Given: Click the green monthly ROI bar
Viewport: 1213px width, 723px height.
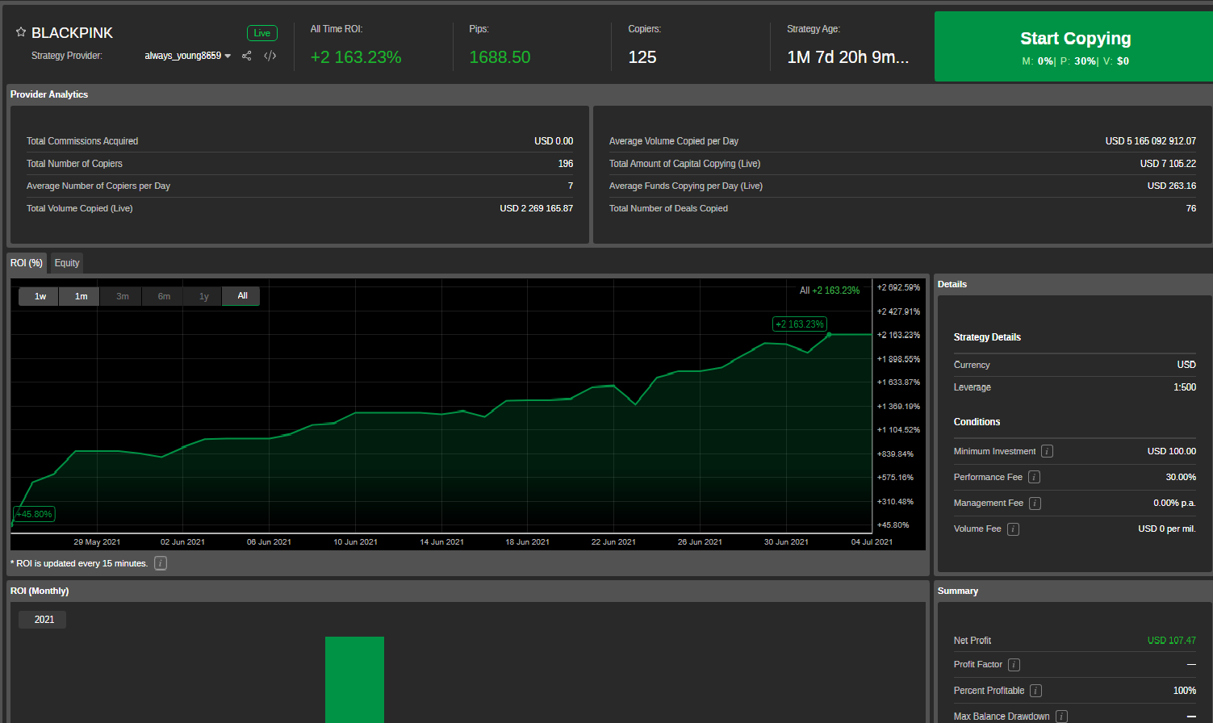Looking at the screenshot, I should [x=354, y=679].
